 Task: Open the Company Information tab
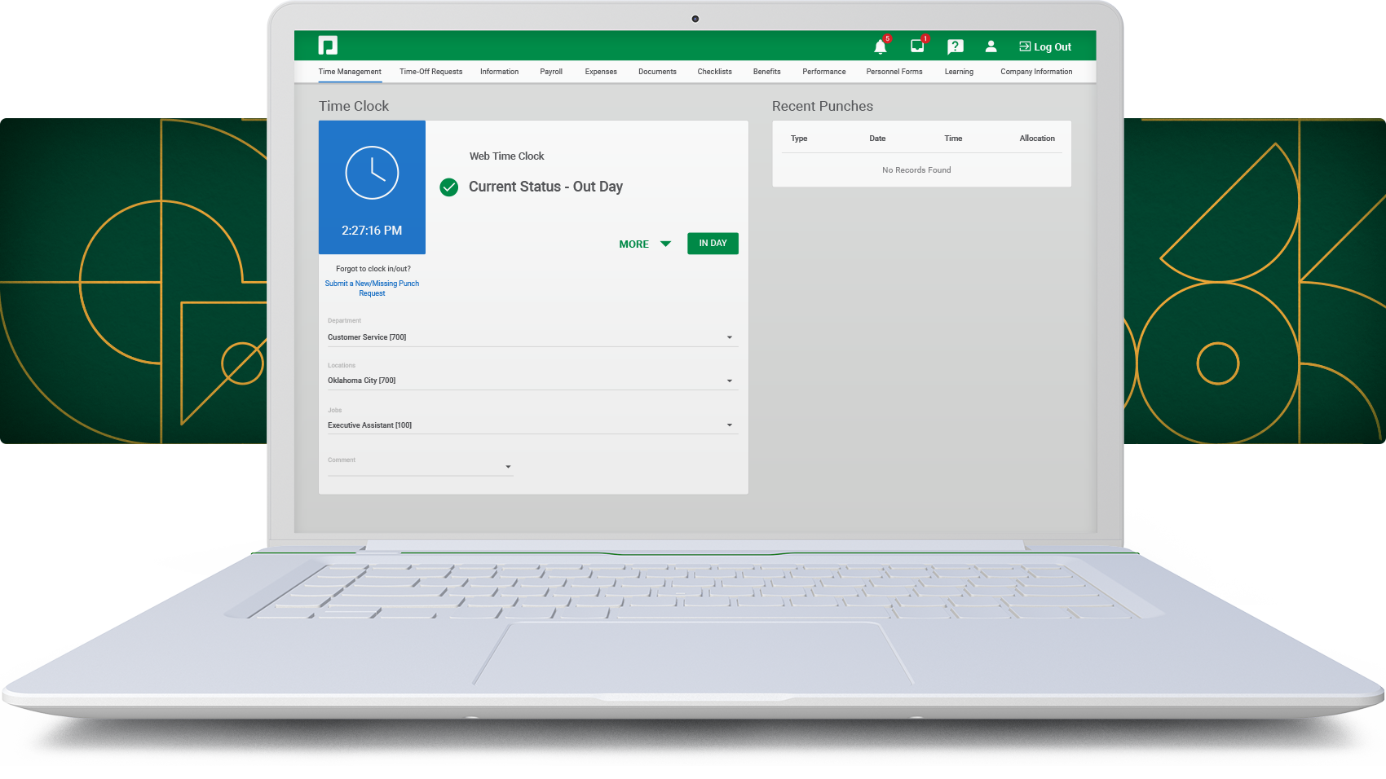[1036, 72]
